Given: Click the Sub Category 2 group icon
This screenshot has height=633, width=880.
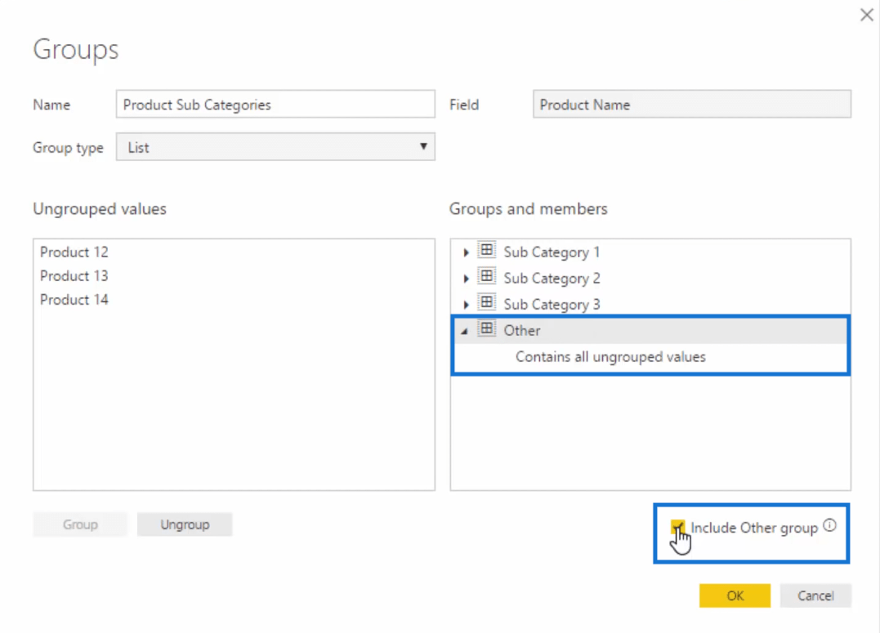Looking at the screenshot, I should tap(487, 277).
